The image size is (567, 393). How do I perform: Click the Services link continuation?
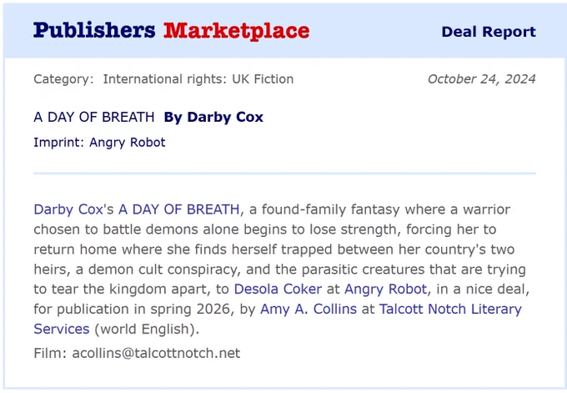coord(62,329)
